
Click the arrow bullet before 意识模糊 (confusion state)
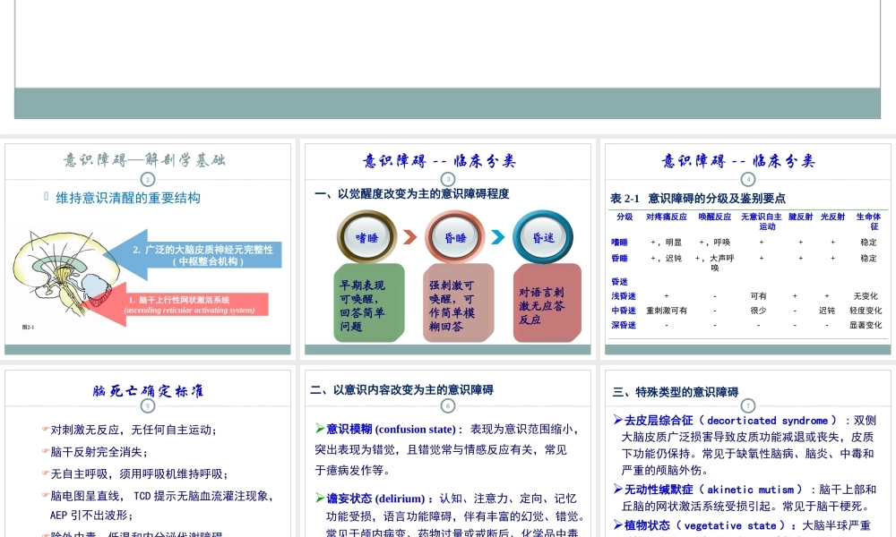tap(321, 429)
